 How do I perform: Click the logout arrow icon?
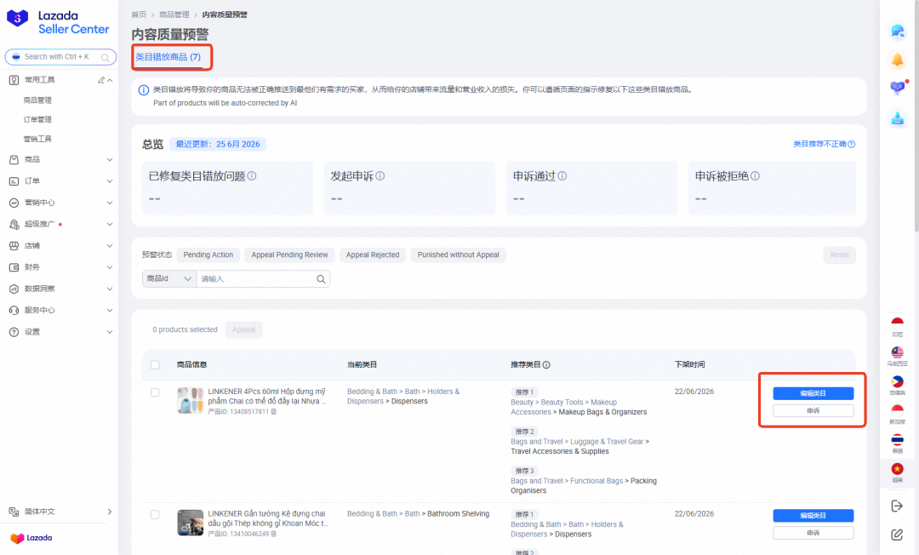tap(898, 506)
